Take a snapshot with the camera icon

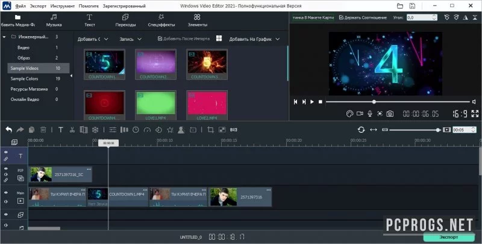tap(390, 114)
